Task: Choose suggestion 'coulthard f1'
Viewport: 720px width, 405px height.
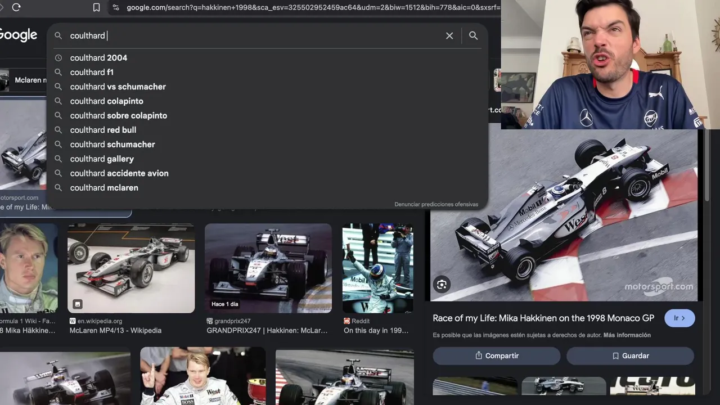Action: click(267, 72)
